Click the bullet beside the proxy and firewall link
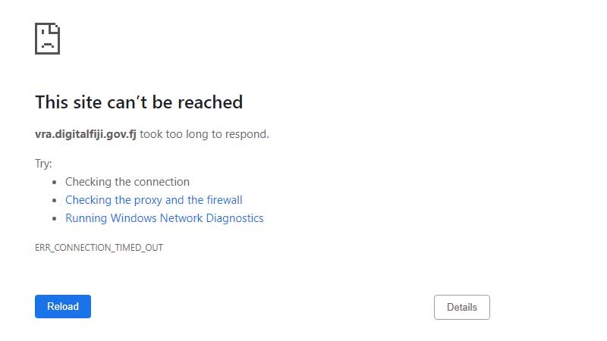 (55, 201)
